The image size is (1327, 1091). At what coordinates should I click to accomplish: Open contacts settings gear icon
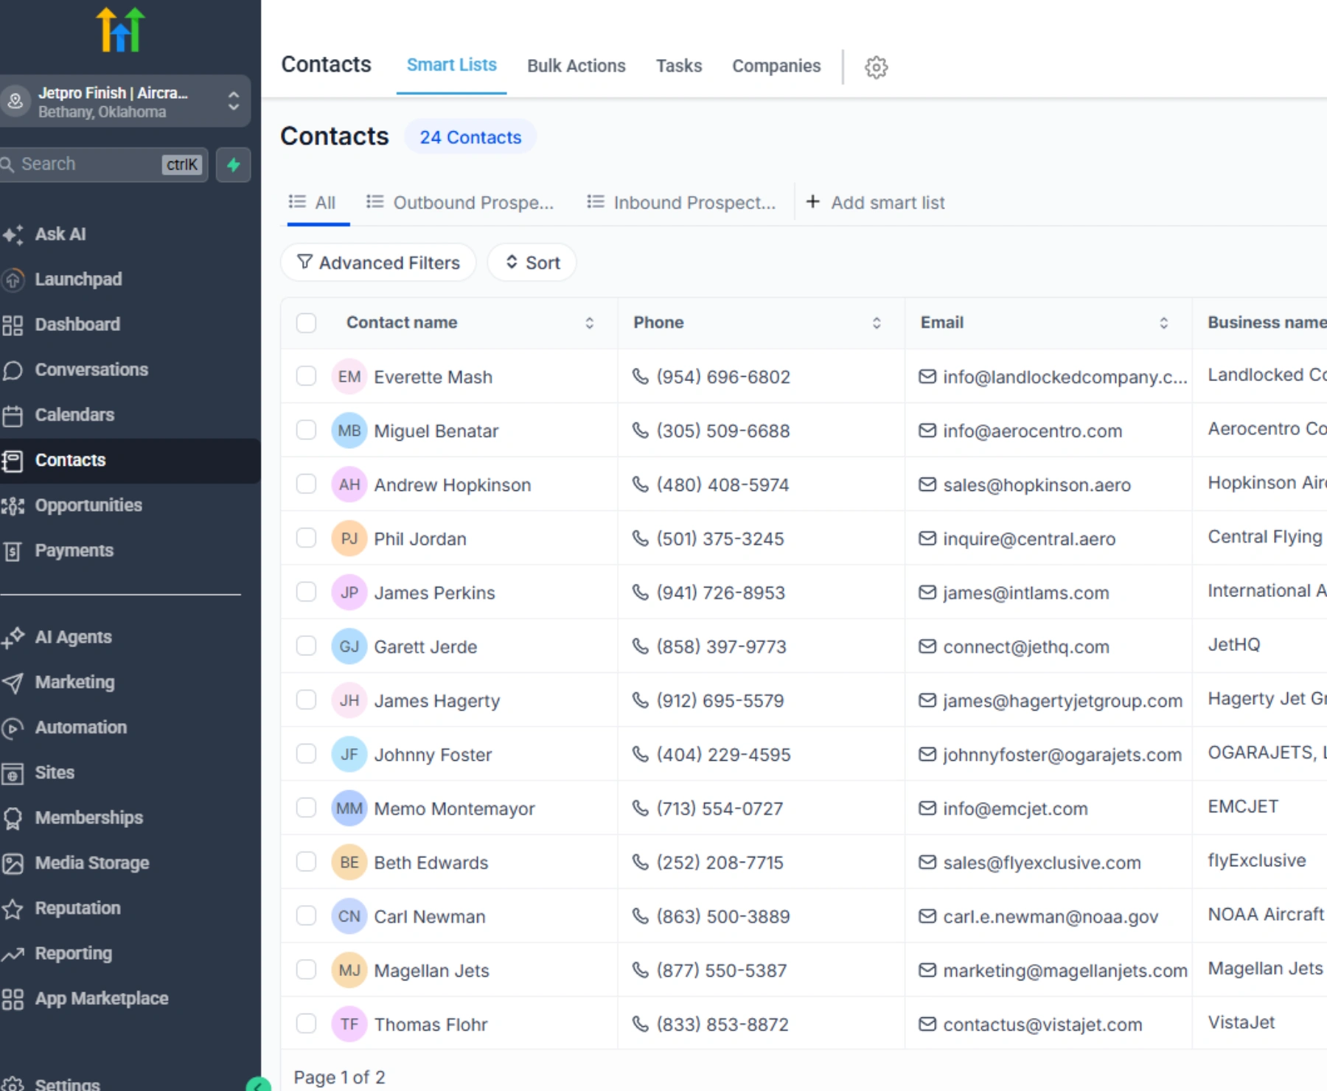click(876, 67)
